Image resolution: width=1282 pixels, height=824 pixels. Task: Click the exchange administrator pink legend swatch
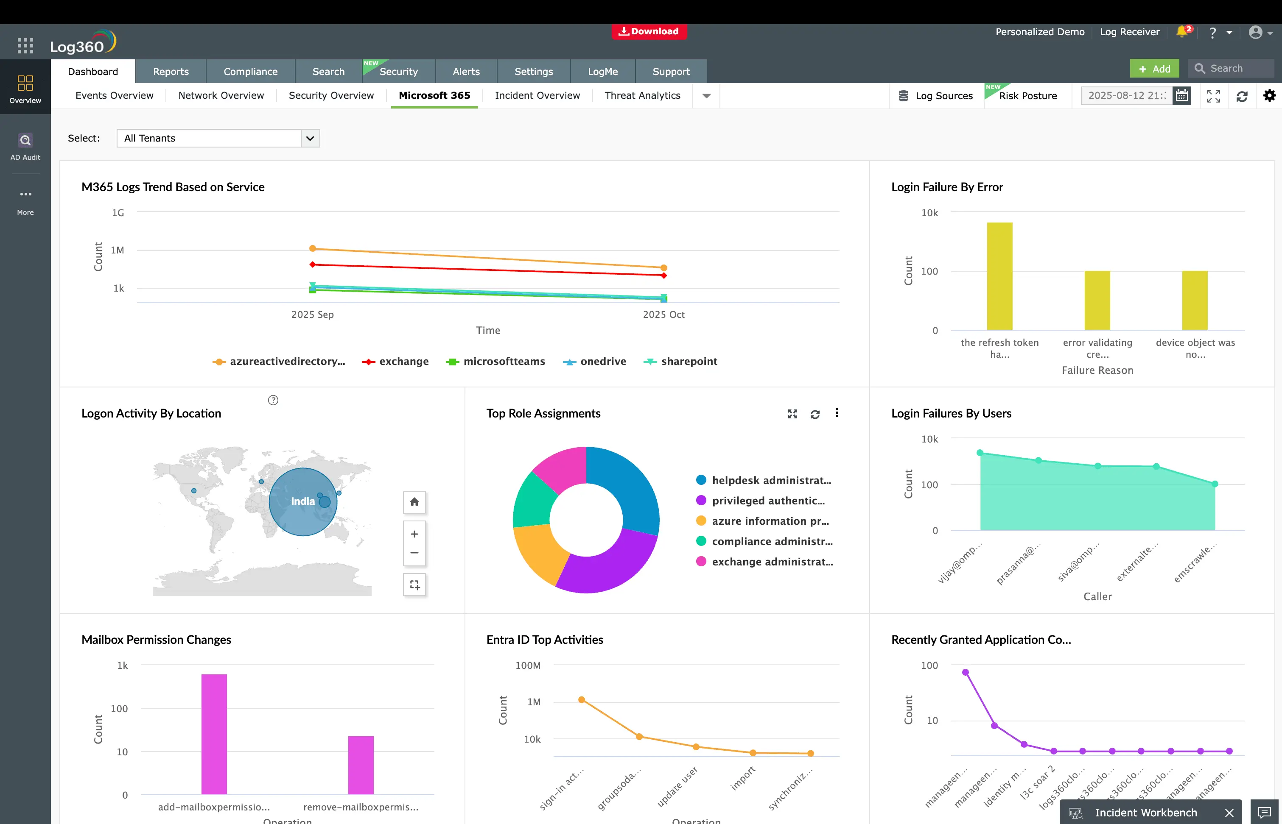coord(701,562)
